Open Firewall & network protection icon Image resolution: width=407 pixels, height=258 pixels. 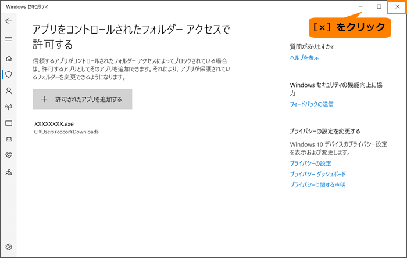click(x=9, y=107)
